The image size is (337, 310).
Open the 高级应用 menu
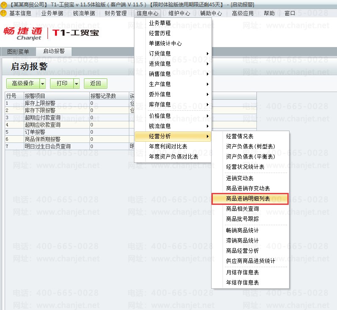click(242, 13)
